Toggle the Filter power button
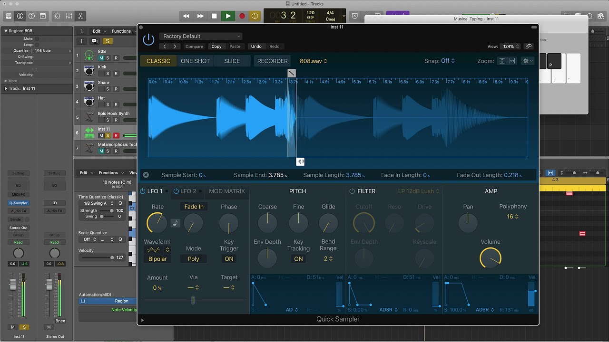 tap(352, 191)
